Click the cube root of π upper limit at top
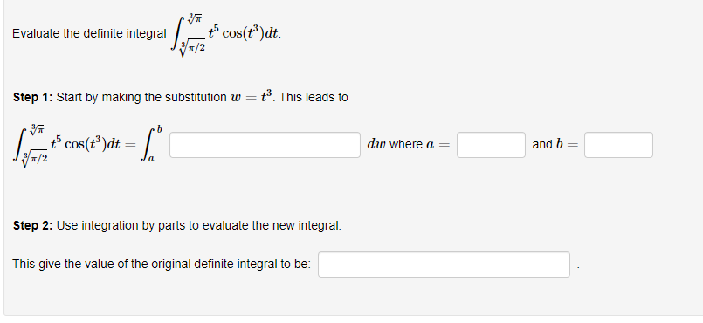703x323 pixels. (x=195, y=19)
